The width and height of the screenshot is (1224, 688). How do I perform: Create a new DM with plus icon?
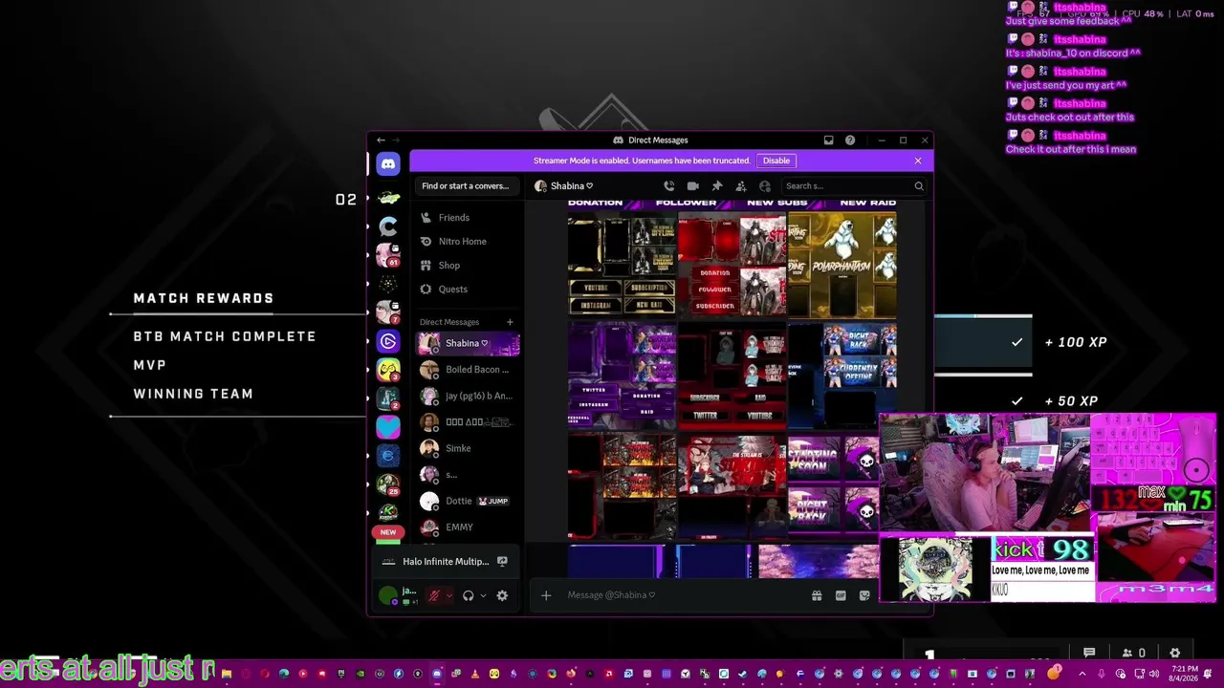click(x=510, y=322)
